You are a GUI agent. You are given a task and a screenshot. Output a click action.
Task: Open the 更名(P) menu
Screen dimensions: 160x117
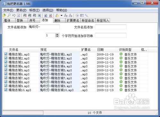pyautogui.click(x=21, y=10)
